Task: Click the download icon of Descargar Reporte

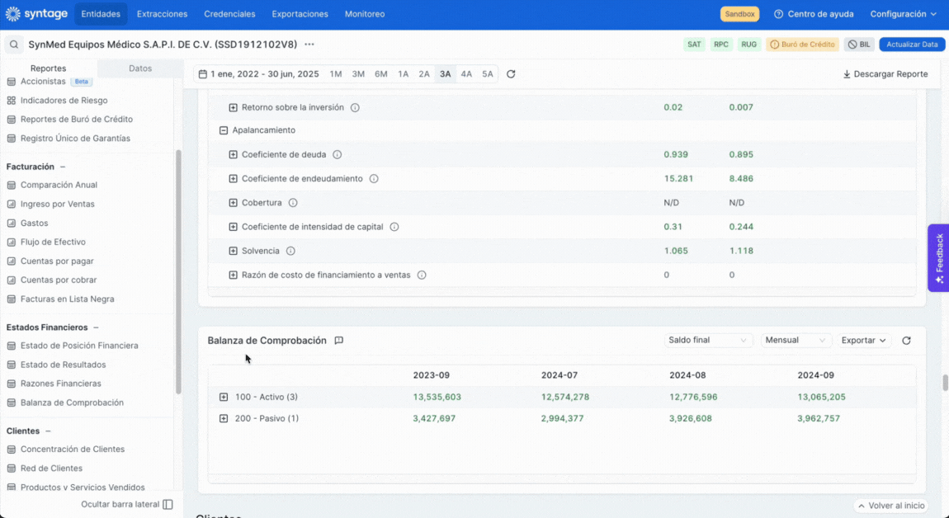Action: pos(847,74)
